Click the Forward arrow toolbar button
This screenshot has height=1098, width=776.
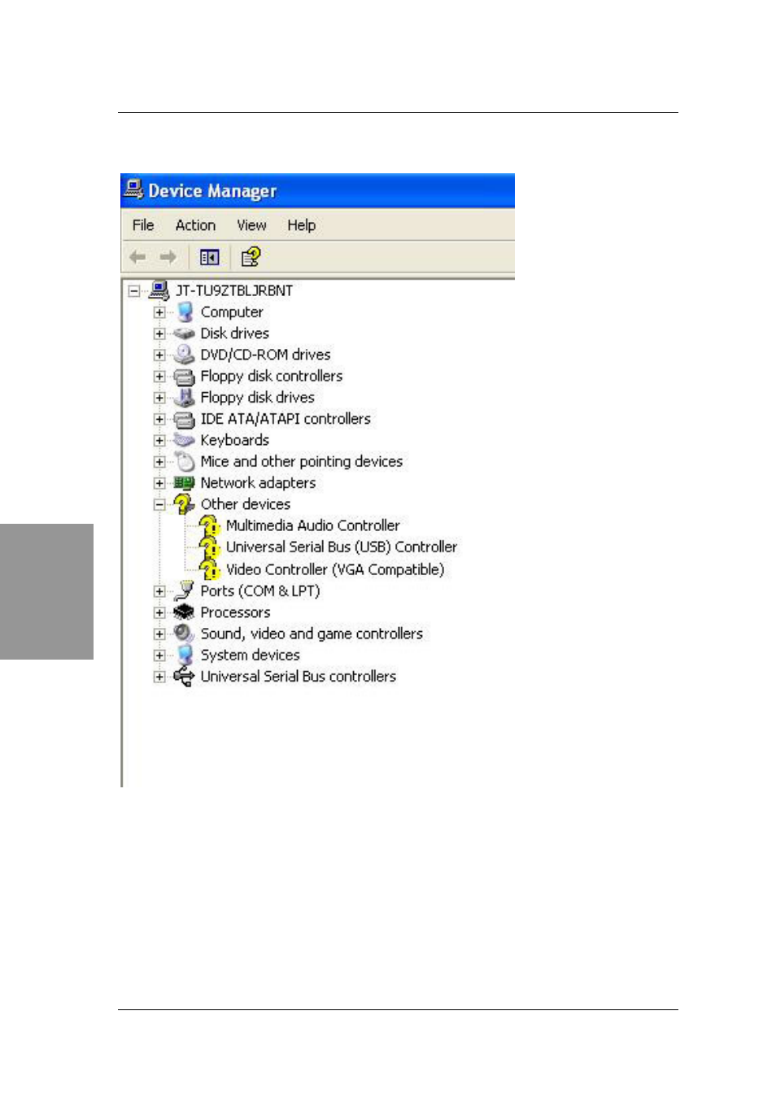[x=168, y=257]
